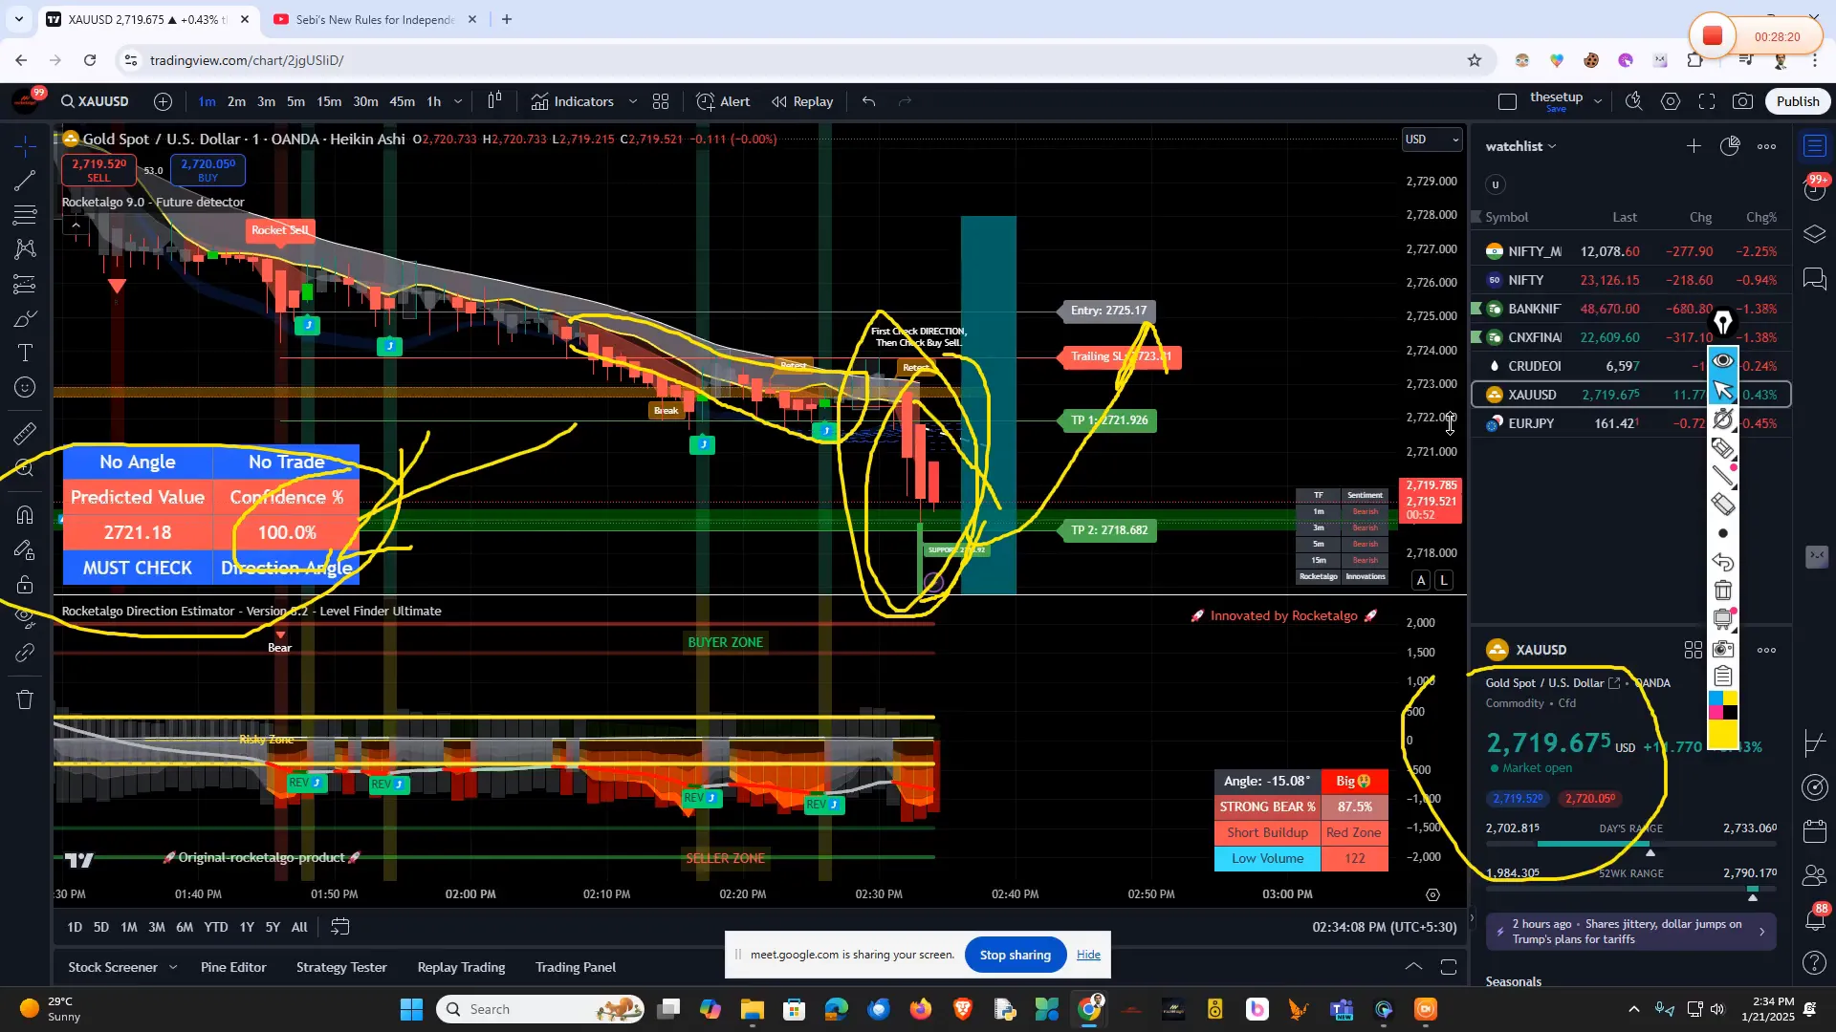The image size is (1836, 1032).
Task: Toggle auto scale A button
Action: click(1421, 580)
